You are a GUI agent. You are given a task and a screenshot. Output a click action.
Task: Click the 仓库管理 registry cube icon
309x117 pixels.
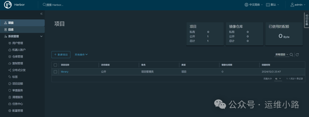[x=10, y=57]
